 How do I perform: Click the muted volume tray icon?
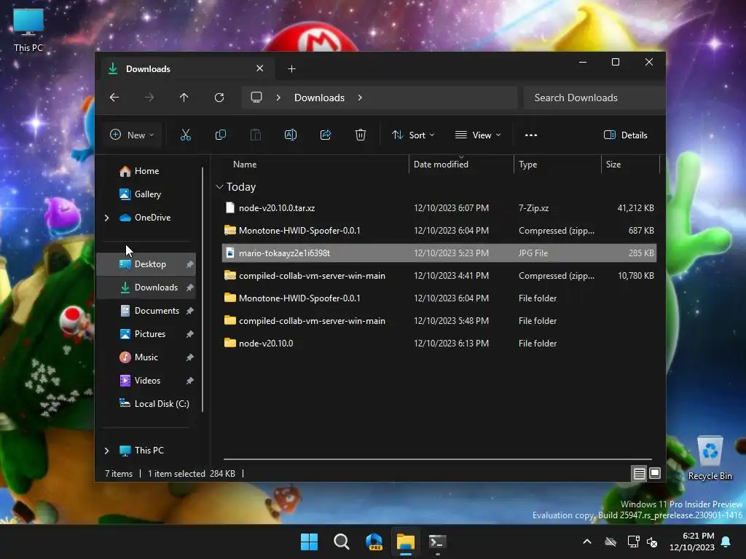click(x=652, y=542)
